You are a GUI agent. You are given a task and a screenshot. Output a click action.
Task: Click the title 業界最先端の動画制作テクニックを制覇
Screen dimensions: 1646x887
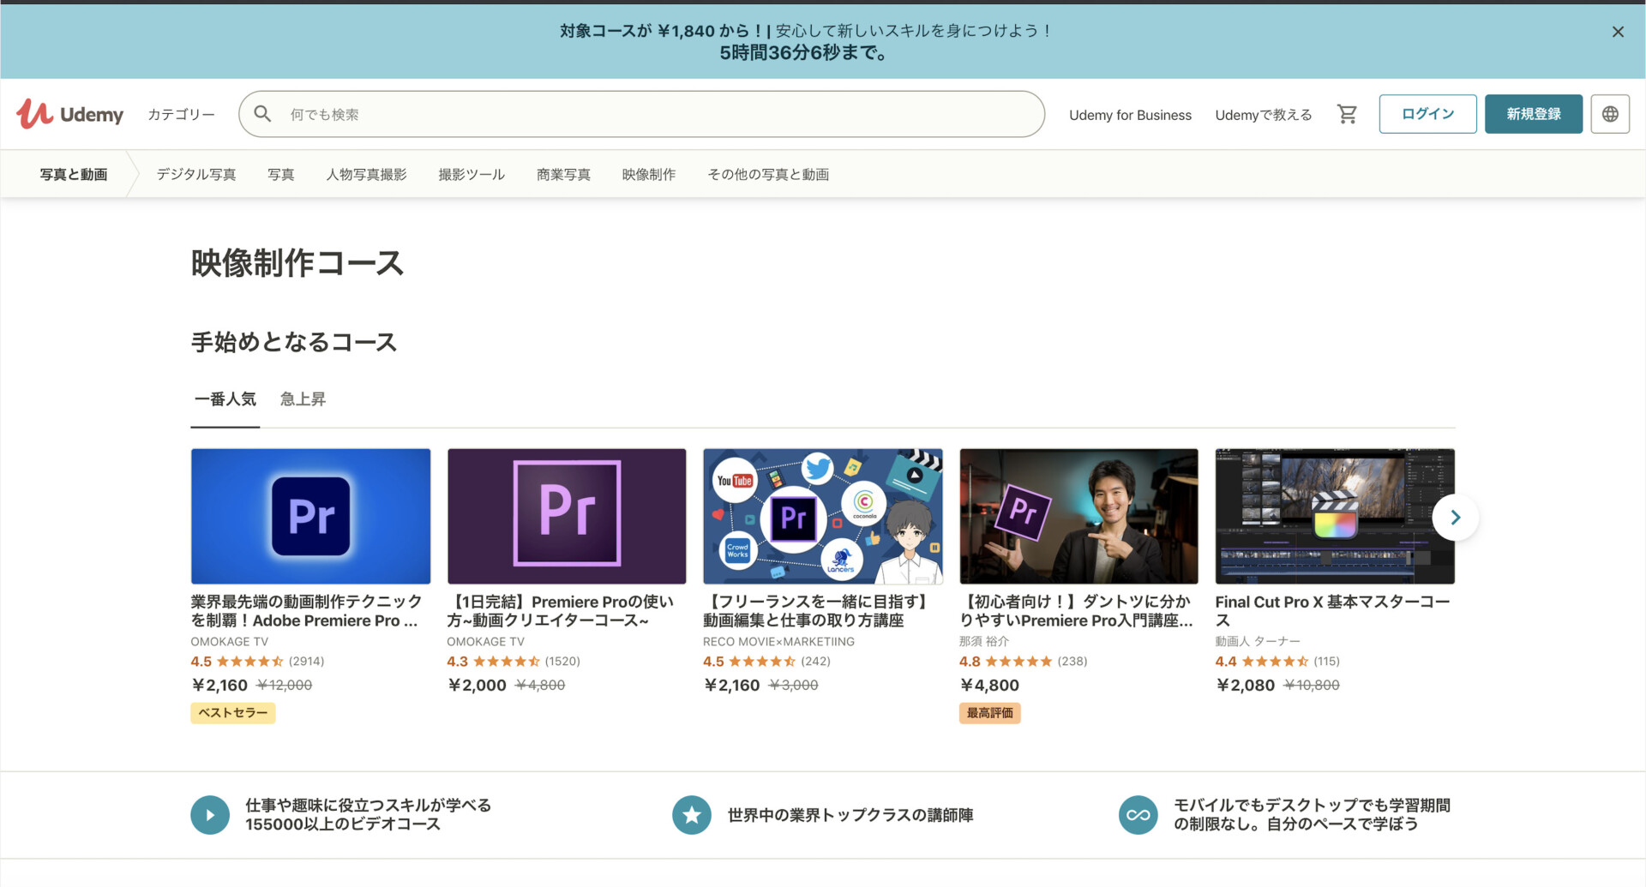point(307,611)
